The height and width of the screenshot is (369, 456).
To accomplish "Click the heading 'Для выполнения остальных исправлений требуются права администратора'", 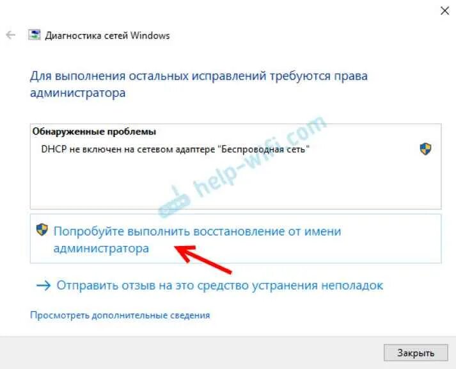I will point(199,85).
